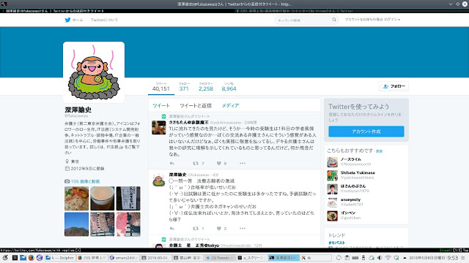Expand the hidden system tray arrow
Screen dimensions: 469x263
(x=405, y=258)
